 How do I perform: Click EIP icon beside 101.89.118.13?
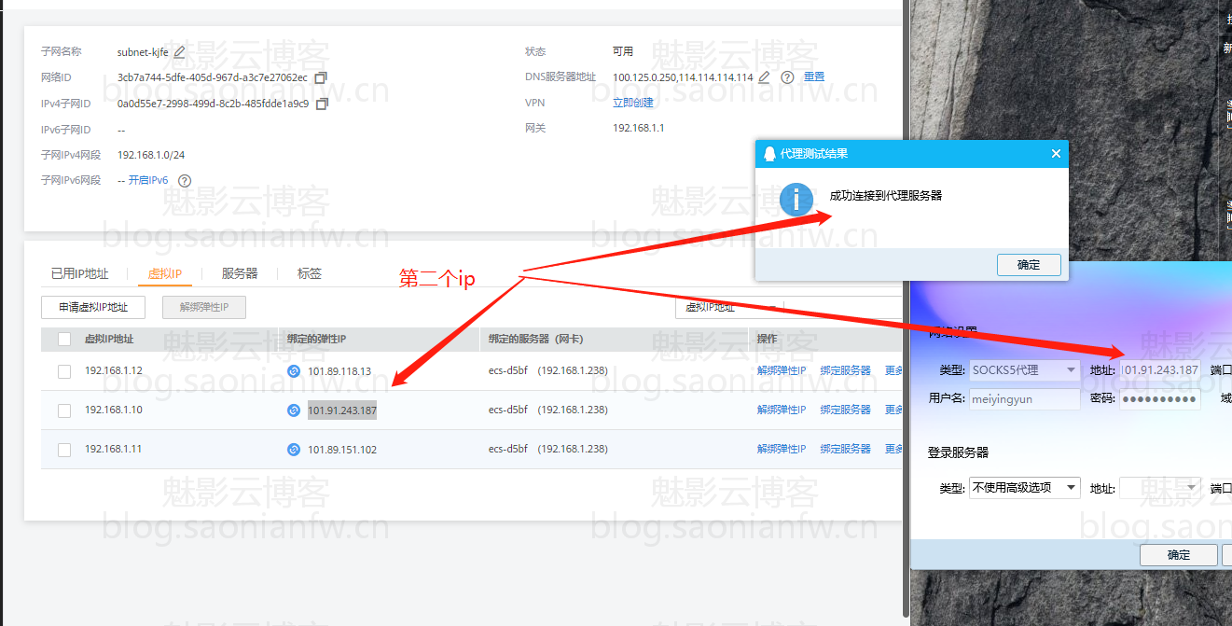[294, 371]
